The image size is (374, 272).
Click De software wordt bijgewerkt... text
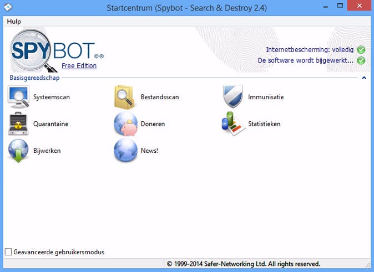(x=306, y=60)
